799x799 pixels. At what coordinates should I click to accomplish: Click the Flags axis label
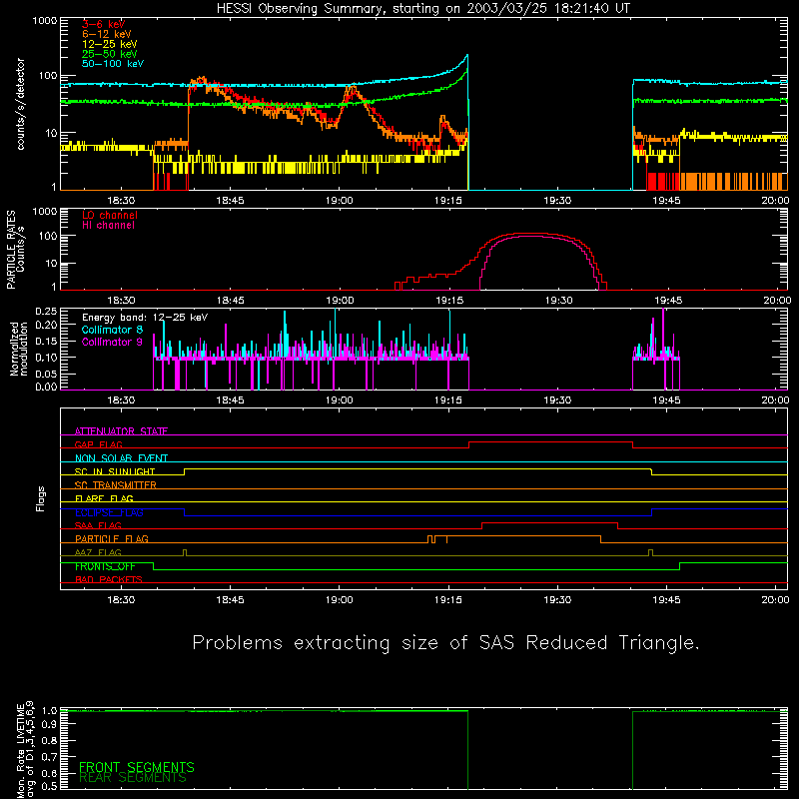[41, 498]
